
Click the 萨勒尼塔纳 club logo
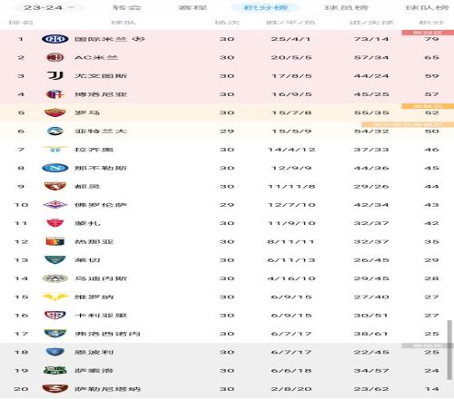54,389
